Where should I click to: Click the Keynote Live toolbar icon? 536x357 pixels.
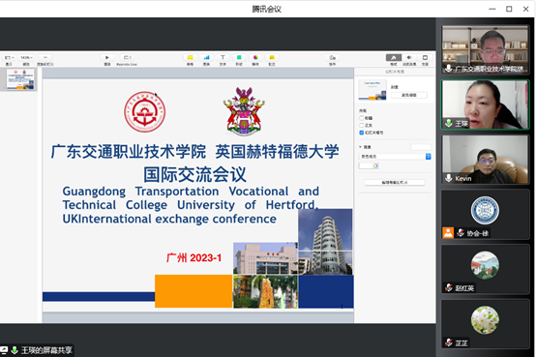click(x=127, y=57)
